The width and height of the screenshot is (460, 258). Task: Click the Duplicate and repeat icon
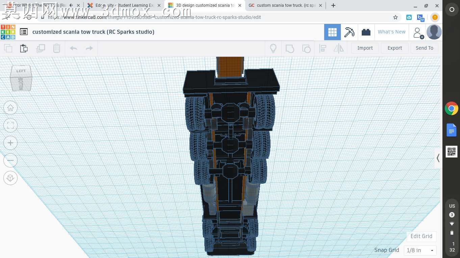[x=41, y=48]
